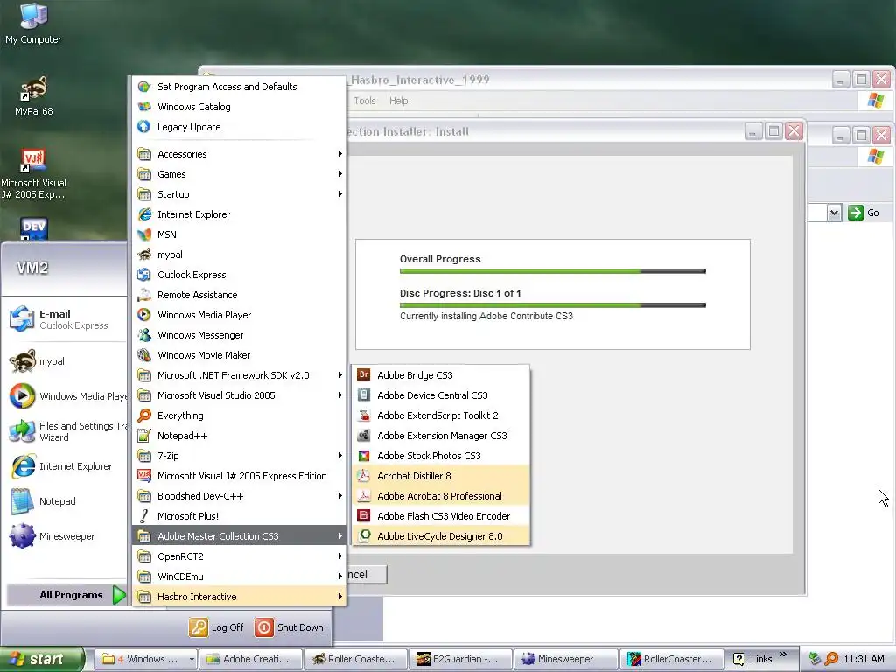This screenshot has width=896, height=672.
Task: Expand the Startup submenu
Action: click(x=240, y=194)
